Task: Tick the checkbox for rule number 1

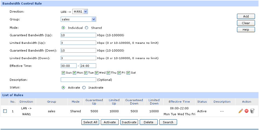Action: click(5, 111)
